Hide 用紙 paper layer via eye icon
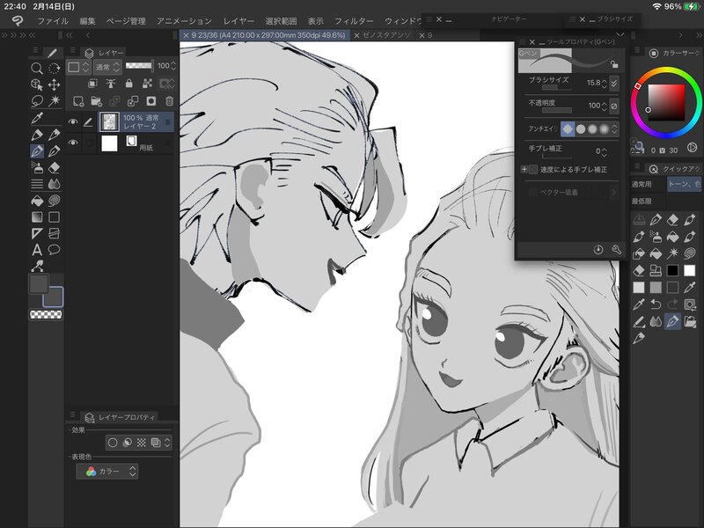The width and height of the screenshot is (704, 528). tap(73, 143)
